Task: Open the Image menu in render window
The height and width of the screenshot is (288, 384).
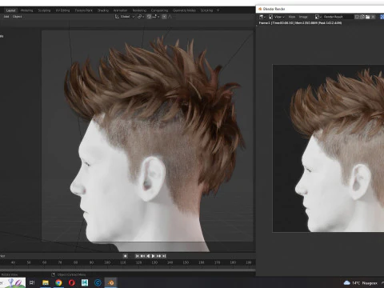Action: (x=303, y=17)
